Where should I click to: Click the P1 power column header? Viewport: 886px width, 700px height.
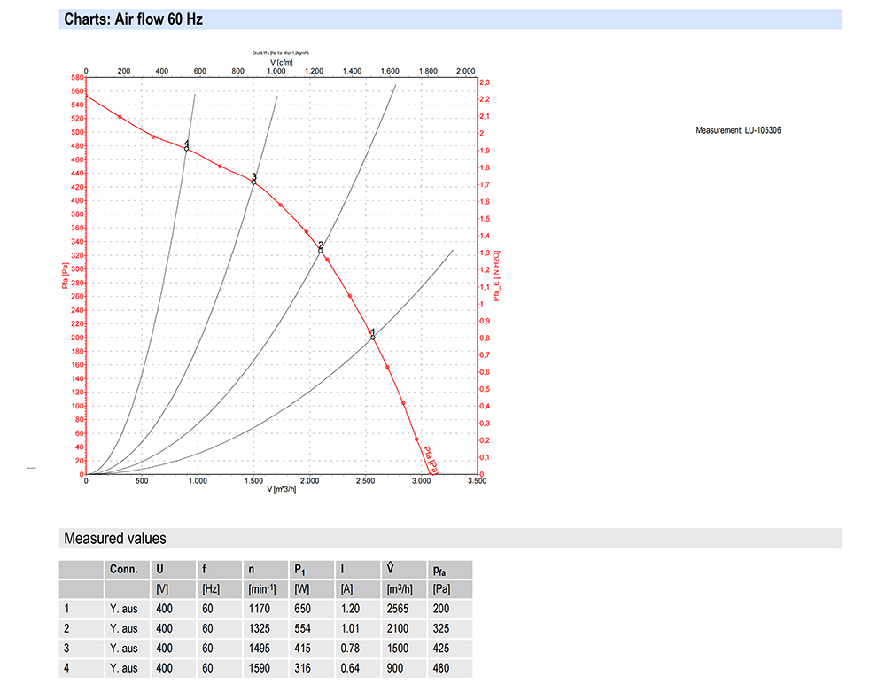pyautogui.click(x=300, y=570)
